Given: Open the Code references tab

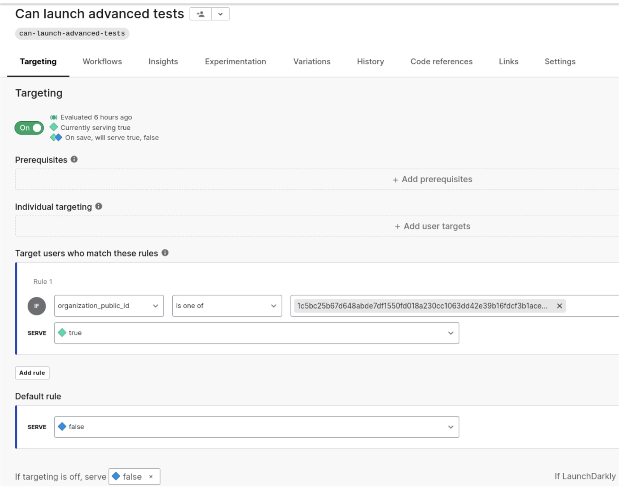Looking at the screenshot, I should (441, 62).
